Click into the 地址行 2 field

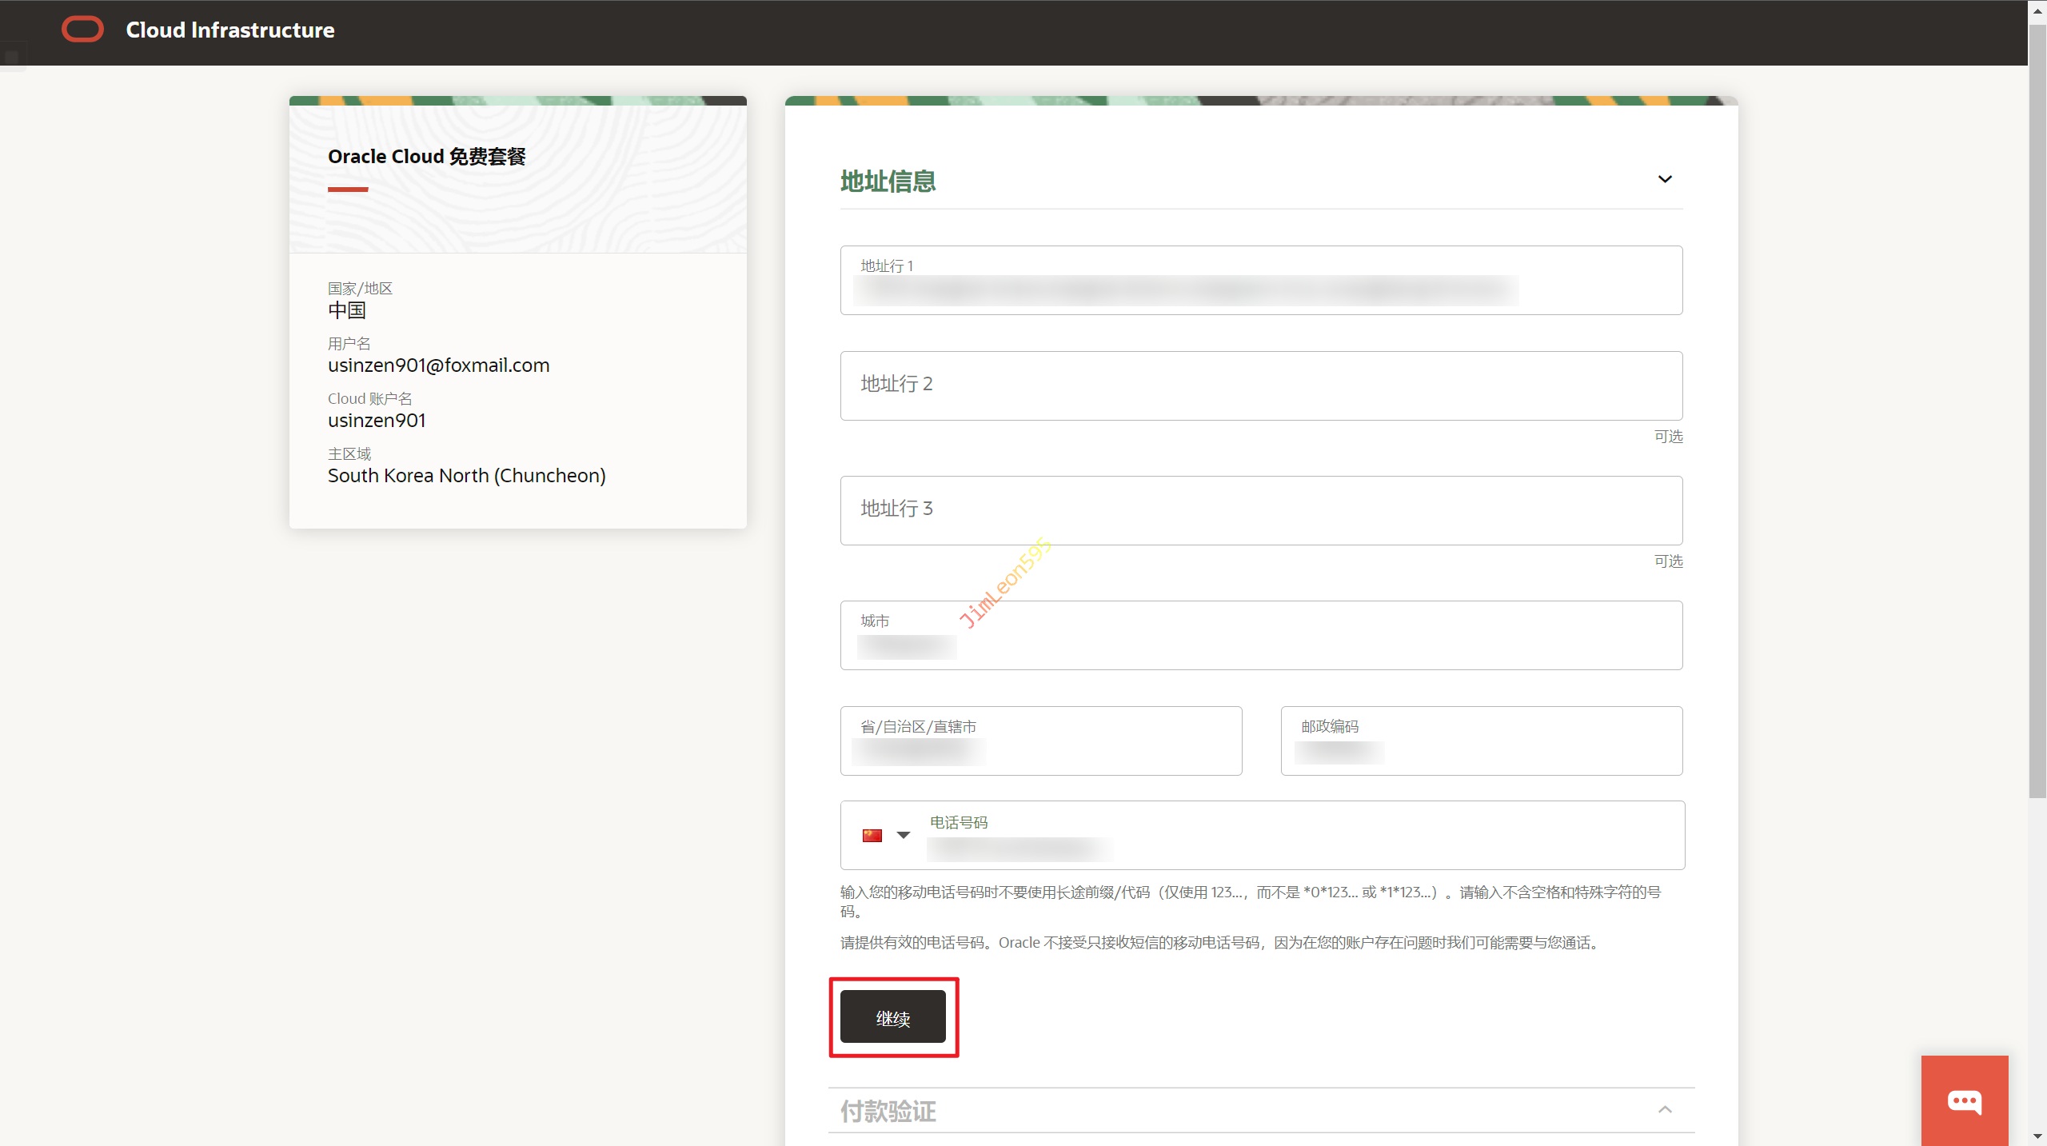click(x=1260, y=385)
